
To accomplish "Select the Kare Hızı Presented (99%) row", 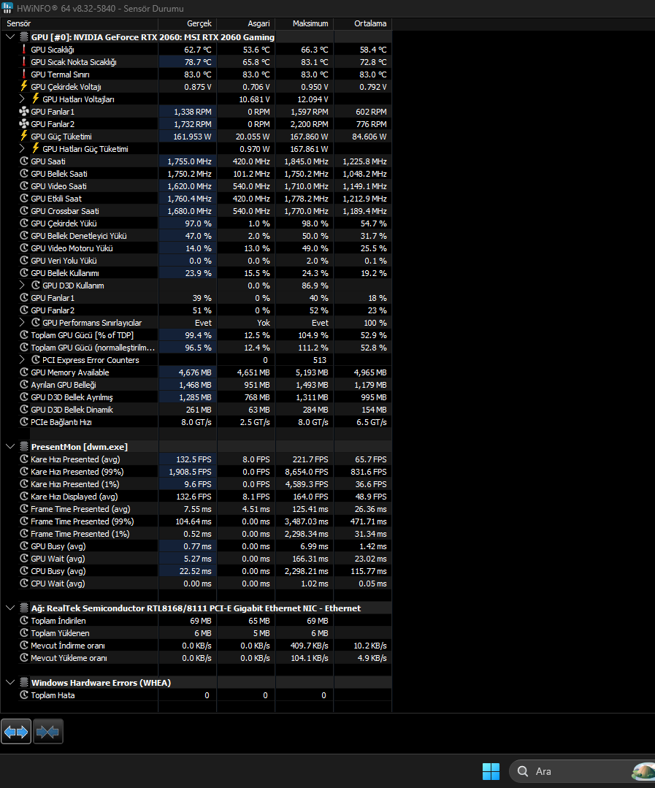I will click(196, 471).
